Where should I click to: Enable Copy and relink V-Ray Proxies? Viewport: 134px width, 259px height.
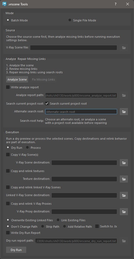point(8,204)
